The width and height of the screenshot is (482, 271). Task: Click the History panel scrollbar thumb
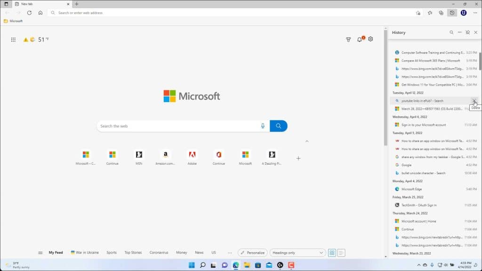(x=480, y=62)
